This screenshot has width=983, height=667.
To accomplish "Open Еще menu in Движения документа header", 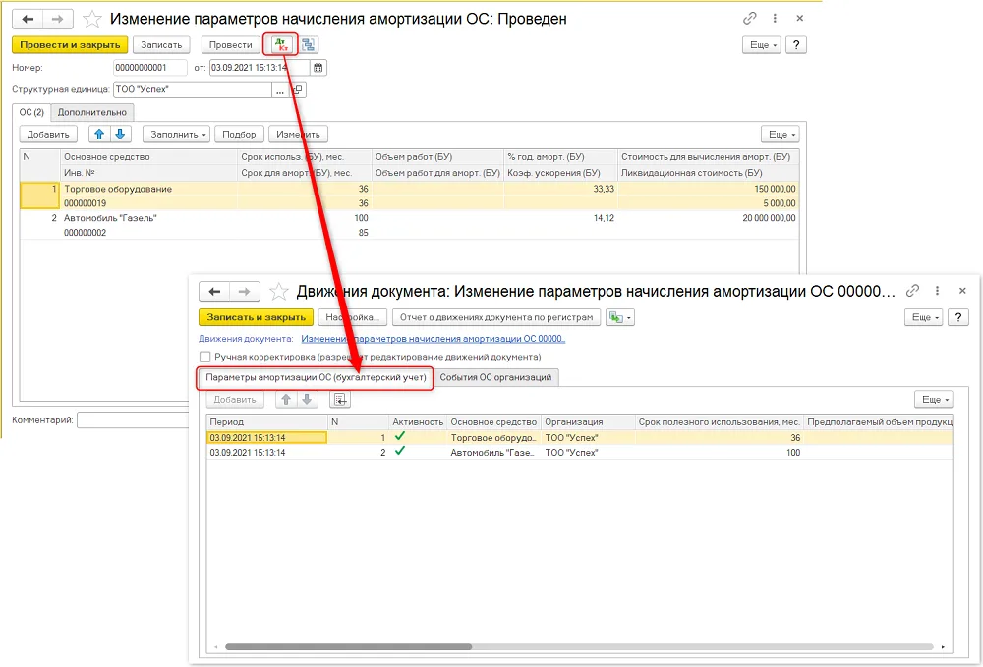I will tap(923, 317).
